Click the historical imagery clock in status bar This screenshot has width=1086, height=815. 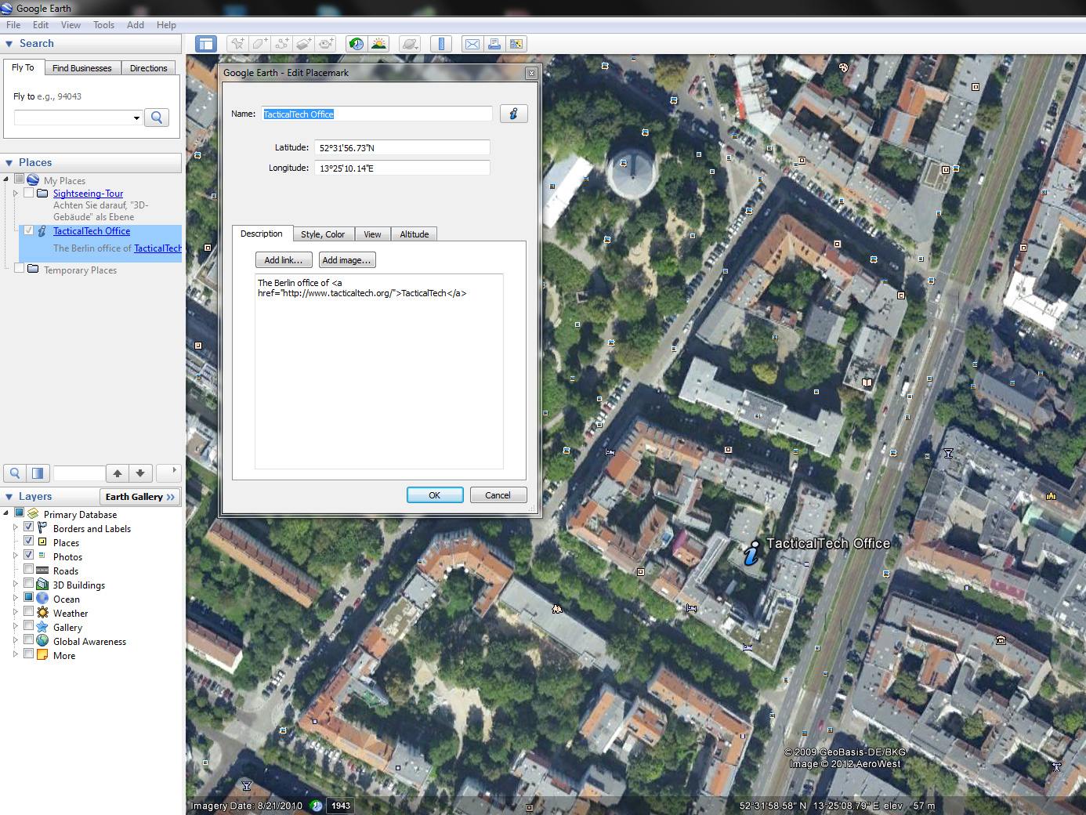[x=317, y=806]
